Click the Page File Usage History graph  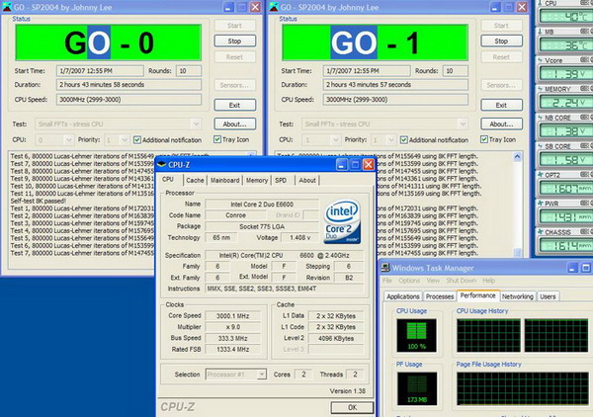(523, 388)
